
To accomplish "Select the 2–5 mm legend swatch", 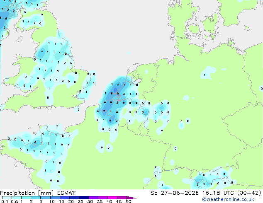I will (x=36, y=198).
